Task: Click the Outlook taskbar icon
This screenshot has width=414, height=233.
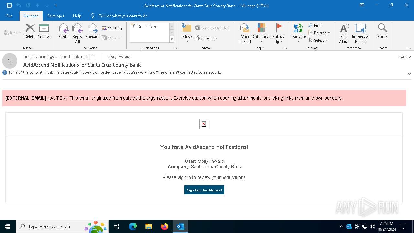Action: point(180,227)
